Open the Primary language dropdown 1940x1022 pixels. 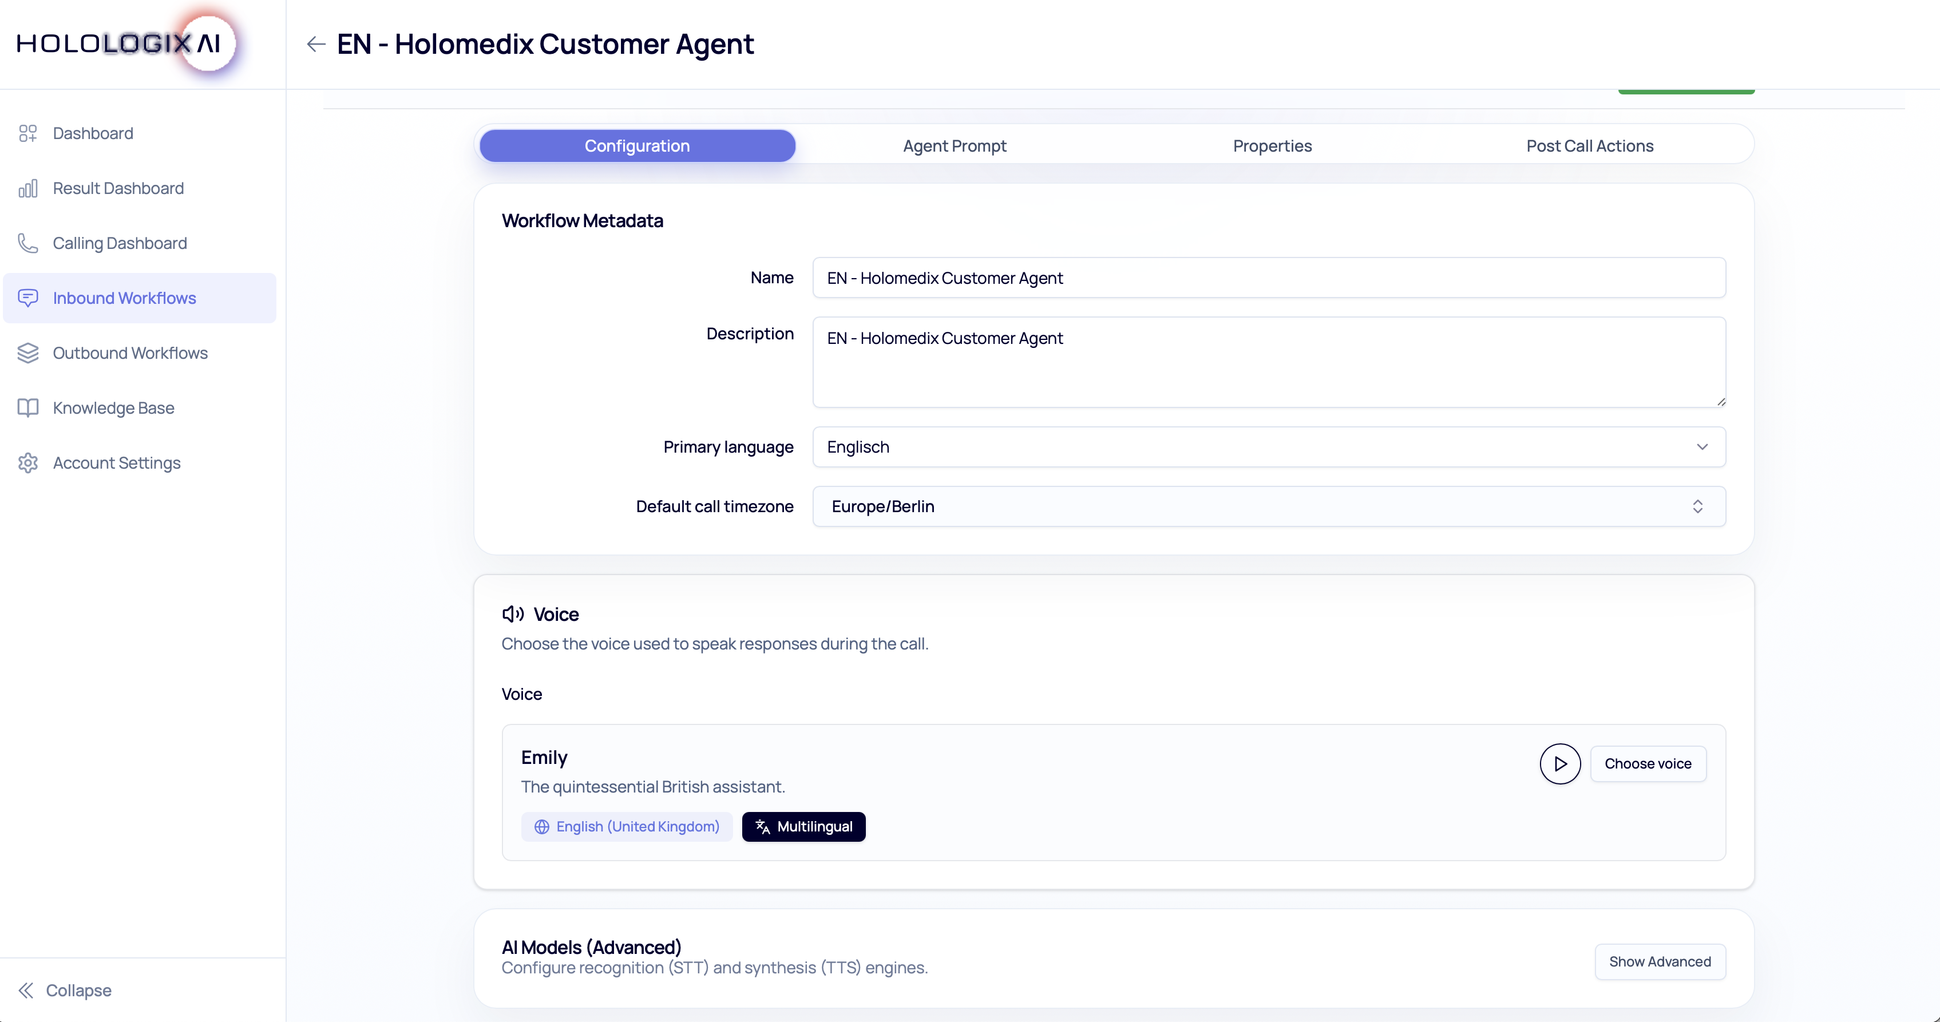coord(1268,447)
